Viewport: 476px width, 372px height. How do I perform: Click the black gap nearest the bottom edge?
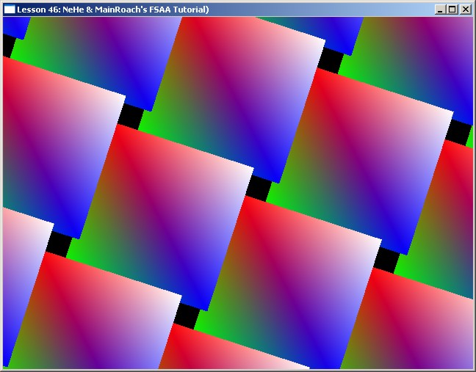(187, 316)
